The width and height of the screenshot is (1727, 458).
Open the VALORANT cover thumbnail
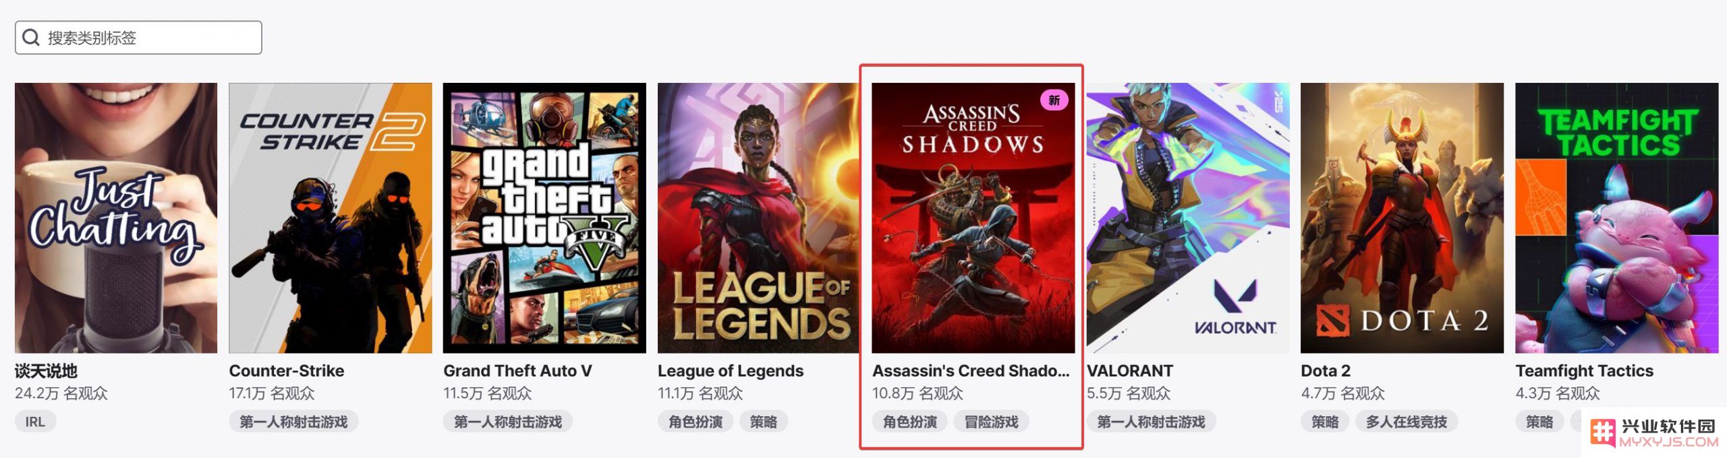1188,218
